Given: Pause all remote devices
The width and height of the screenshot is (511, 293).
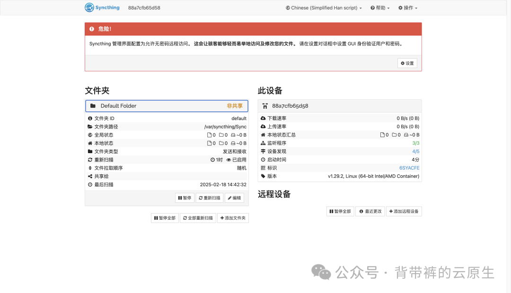Looking at the screenshot, I should click(340, 211).
